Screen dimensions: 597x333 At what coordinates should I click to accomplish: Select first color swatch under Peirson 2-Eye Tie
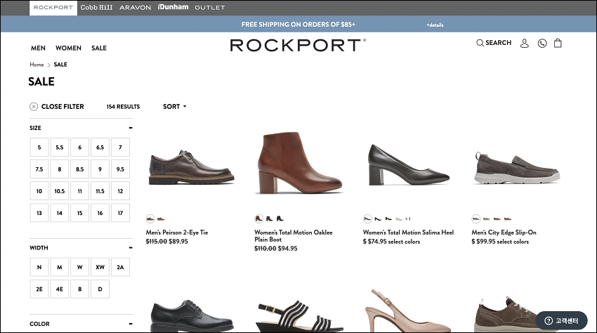point(150,218)
